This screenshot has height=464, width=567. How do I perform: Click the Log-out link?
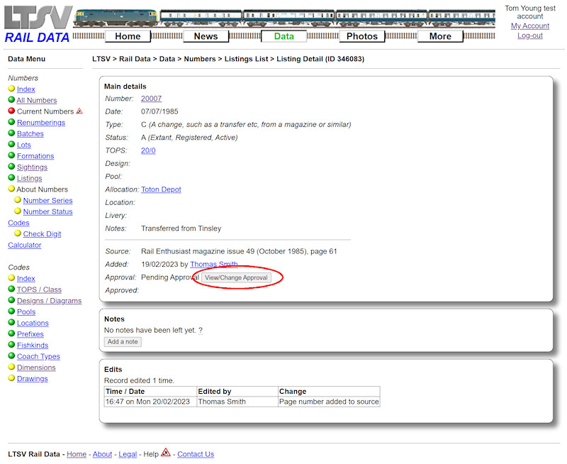coord(530,35)
